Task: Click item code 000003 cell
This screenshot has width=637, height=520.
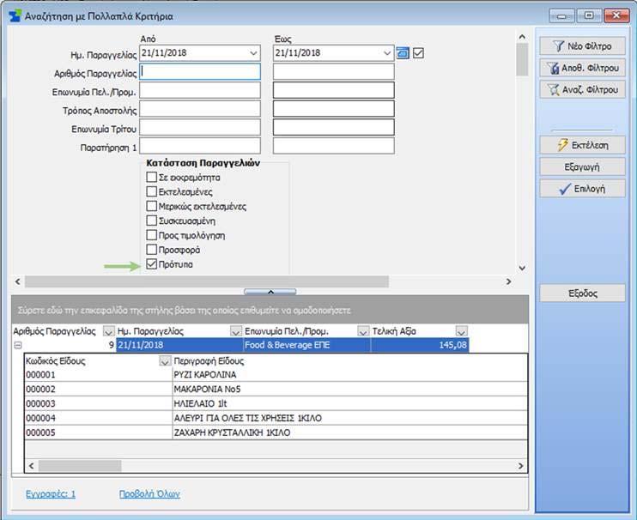Action: (99, 403)
